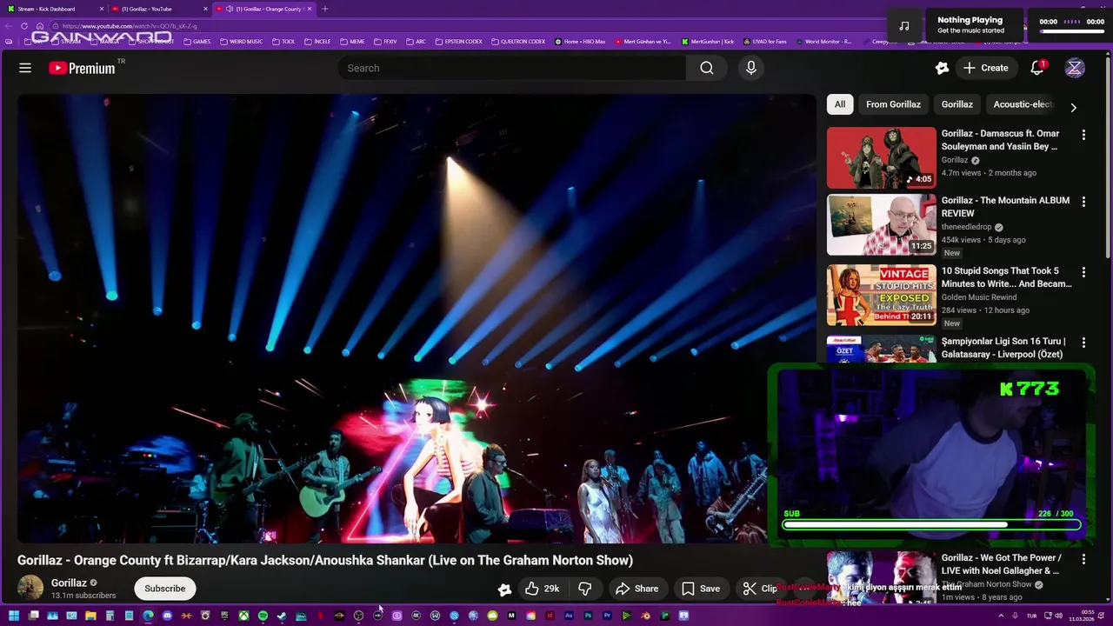1113x626 pixels.
Task: Open a new browser tab
Action: tap(324, 9)
